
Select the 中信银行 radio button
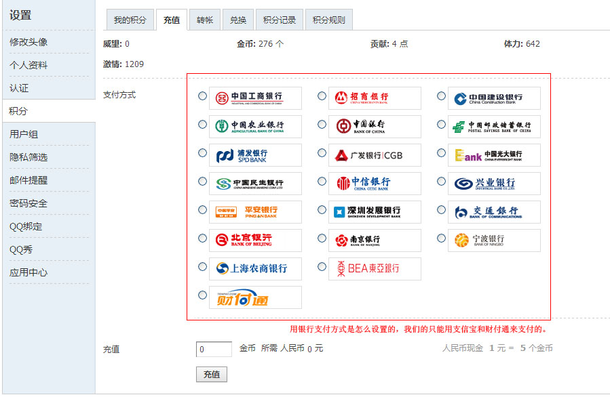pyautogui.click(x=322, y=181)
